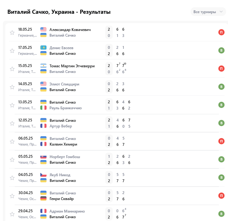Click chevron arrow in tournaments filter
Viewport: 228px width, 221px height.
click(221, 12)
